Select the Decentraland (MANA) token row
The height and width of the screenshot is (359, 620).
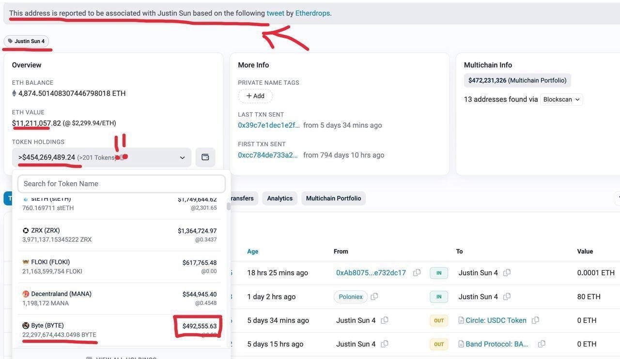point(119,299)
